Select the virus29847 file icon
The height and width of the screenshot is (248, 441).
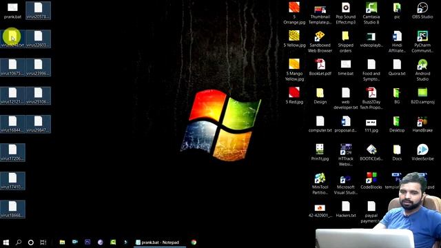[x=39, y=124]
